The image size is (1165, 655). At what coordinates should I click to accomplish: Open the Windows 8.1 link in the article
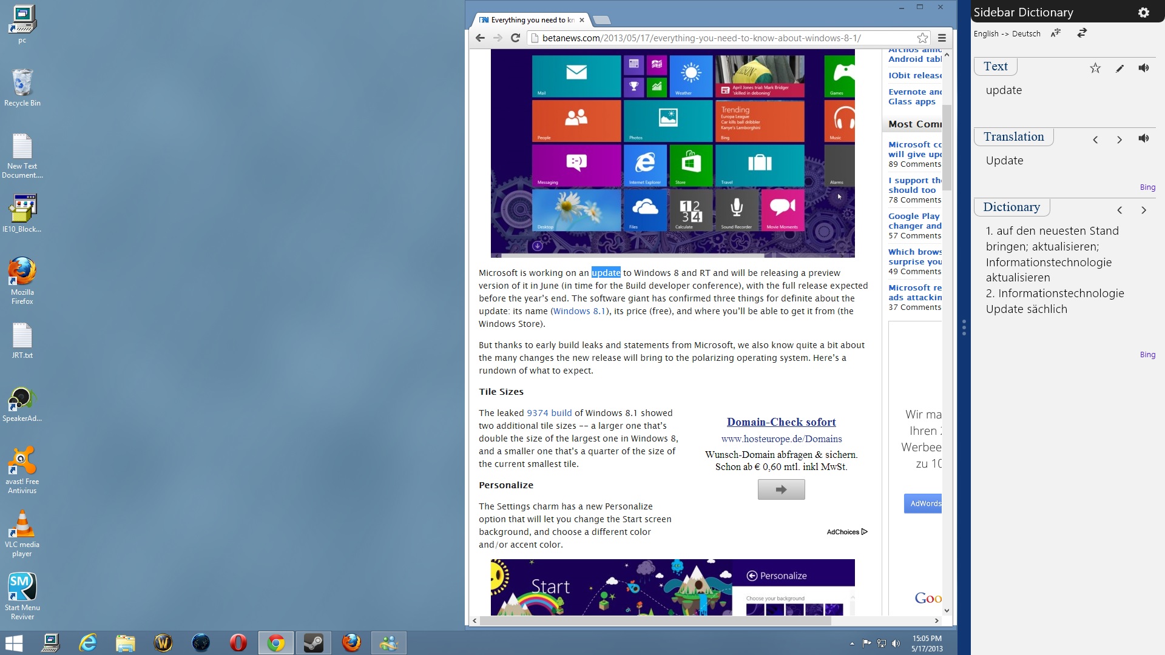tap(579, 311)
